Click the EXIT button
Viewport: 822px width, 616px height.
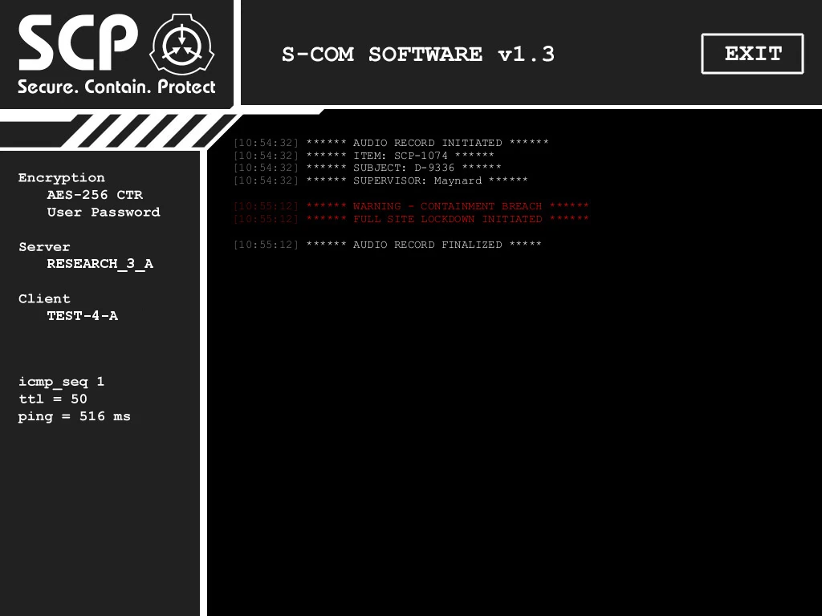pos(752,54)
